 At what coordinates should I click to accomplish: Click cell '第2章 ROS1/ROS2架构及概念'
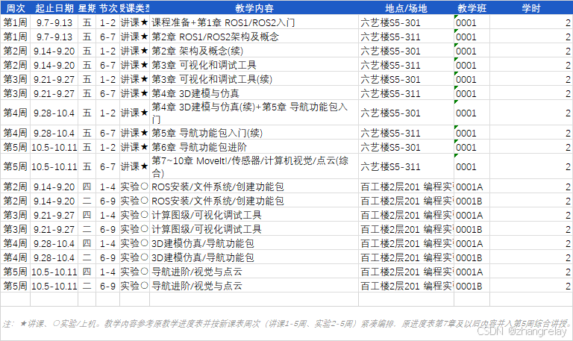pos(254,37)
